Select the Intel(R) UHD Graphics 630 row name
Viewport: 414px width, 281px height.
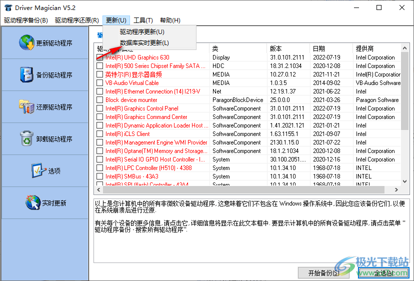point(137,57)
